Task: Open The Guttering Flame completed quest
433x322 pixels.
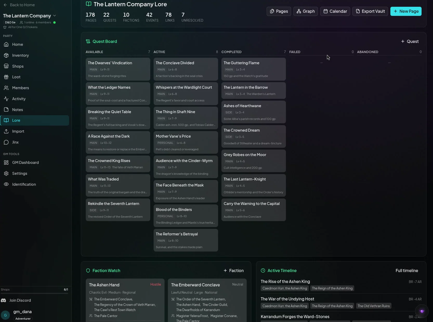Action: (254, 69)
